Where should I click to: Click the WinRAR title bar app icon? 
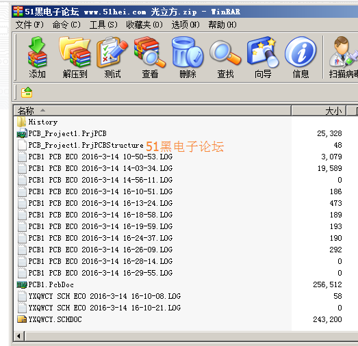coord(18,12)
